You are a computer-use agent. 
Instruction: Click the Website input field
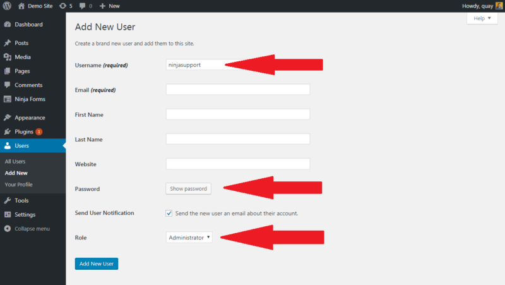(238, 164)
